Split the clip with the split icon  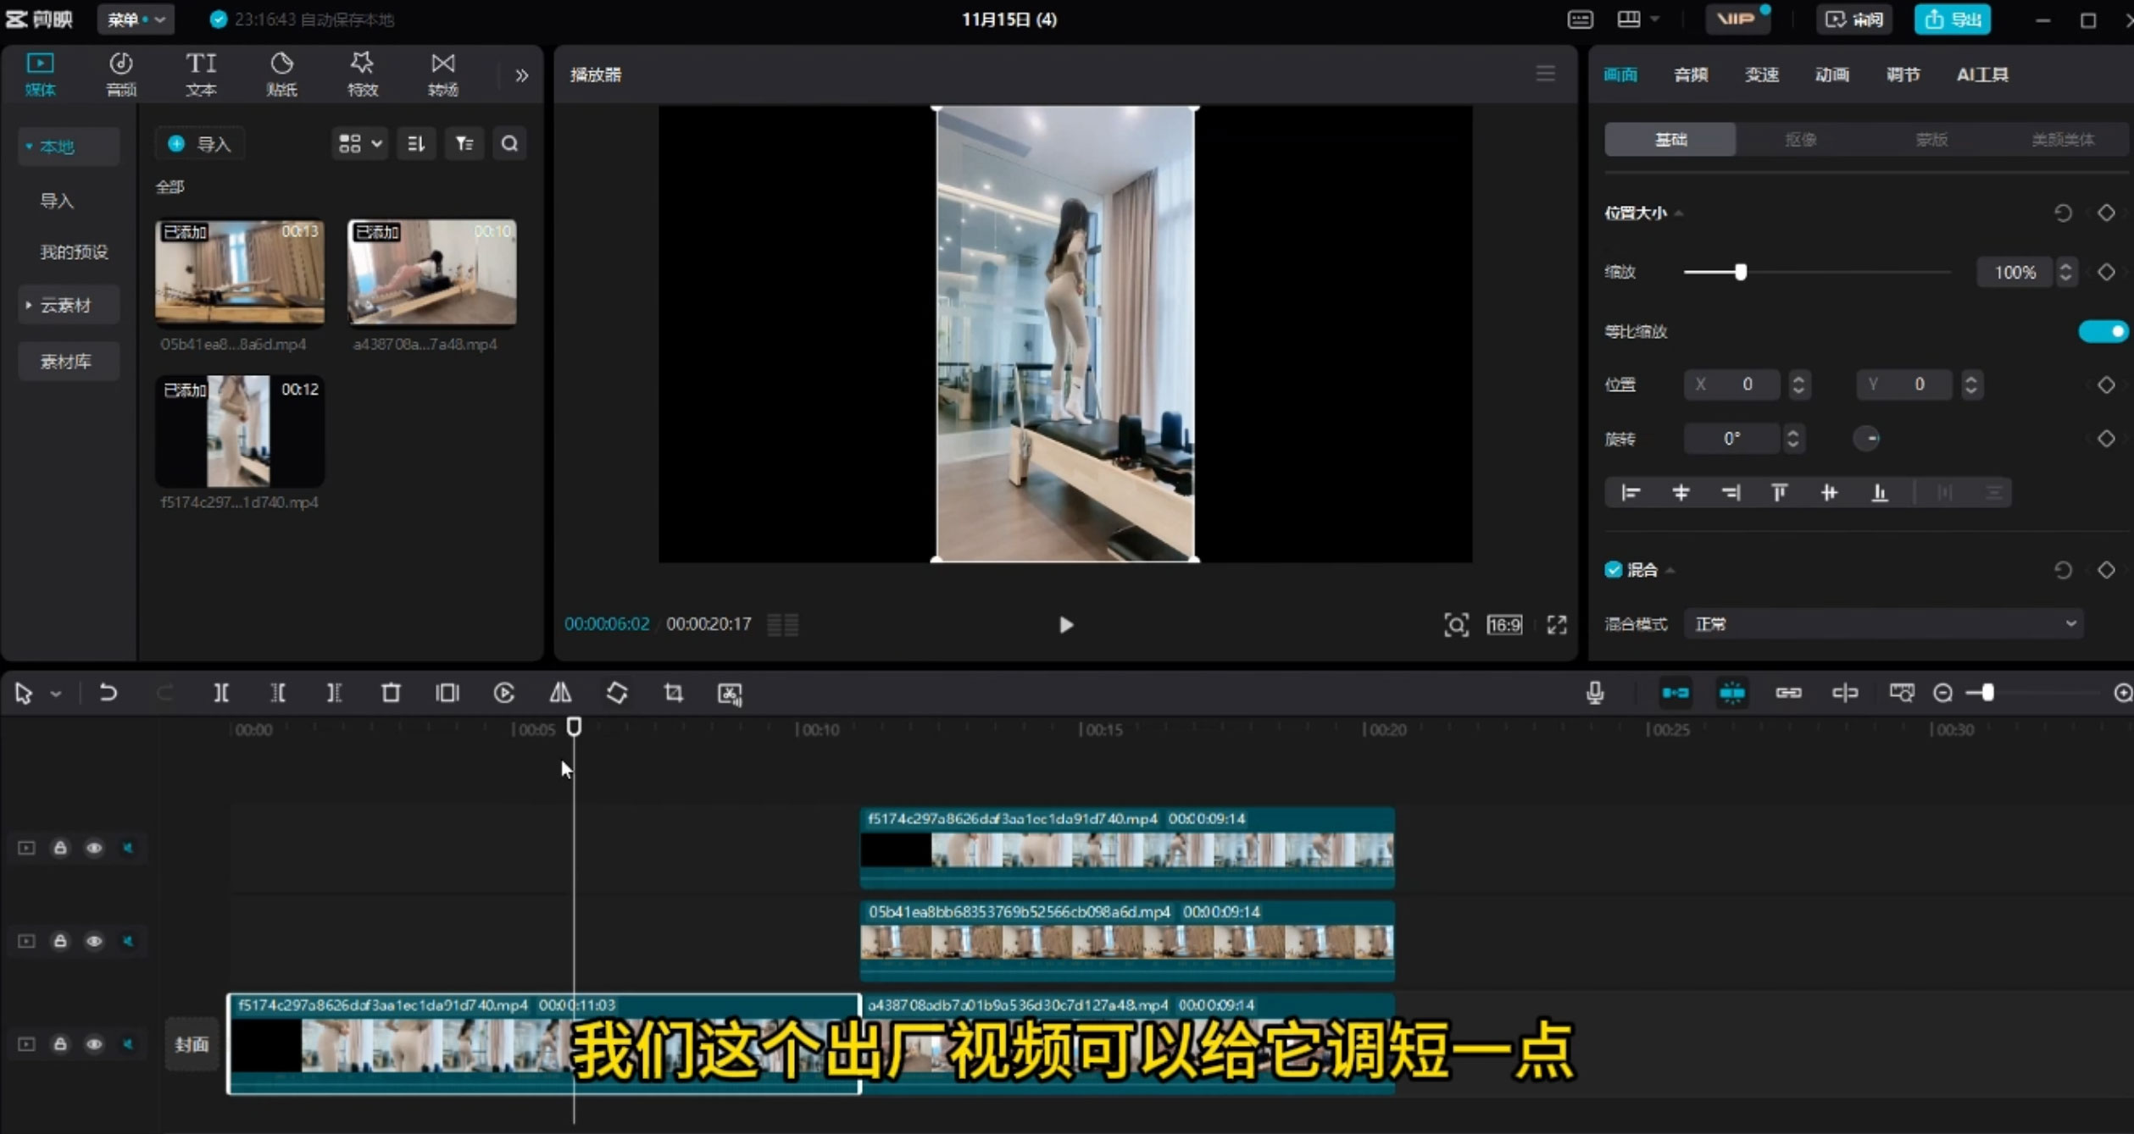221,693
